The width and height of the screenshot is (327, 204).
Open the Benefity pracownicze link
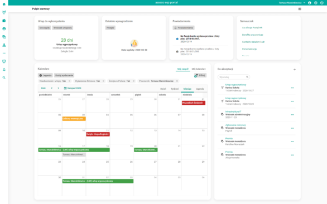(x=253, y=35)
